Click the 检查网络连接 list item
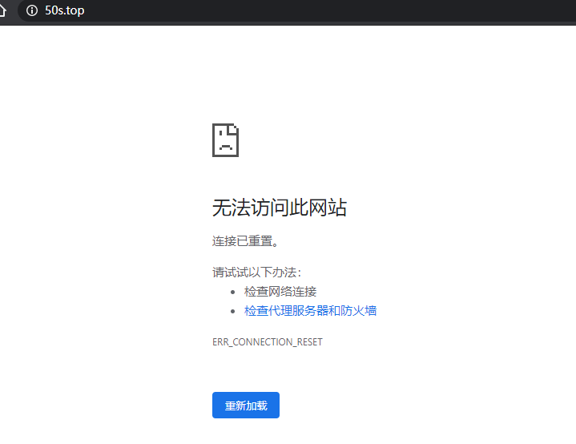This screenshot has height=444, width=576. [280, 292]
